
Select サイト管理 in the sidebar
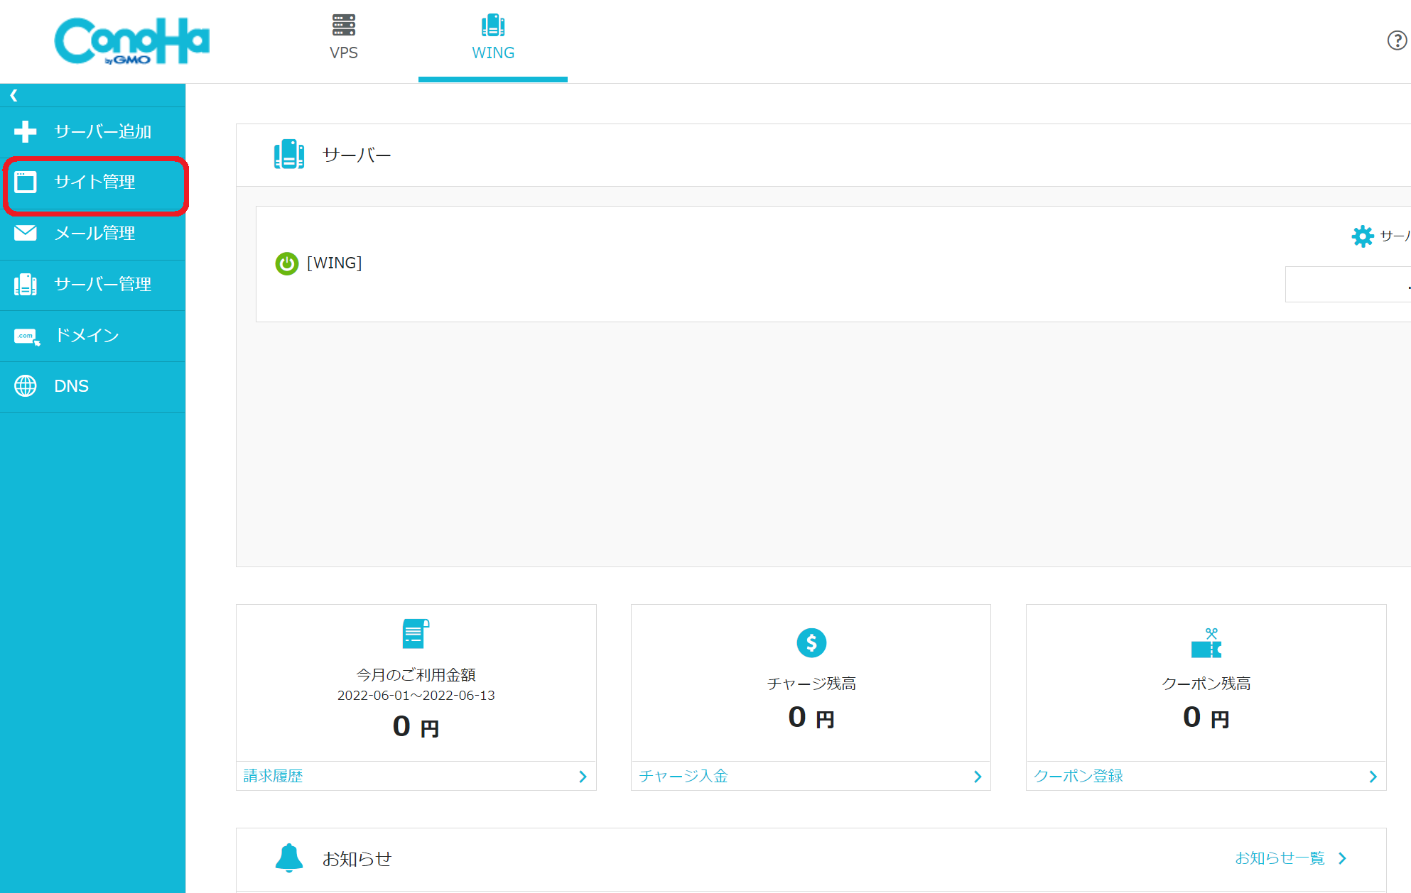pos(94,182)
